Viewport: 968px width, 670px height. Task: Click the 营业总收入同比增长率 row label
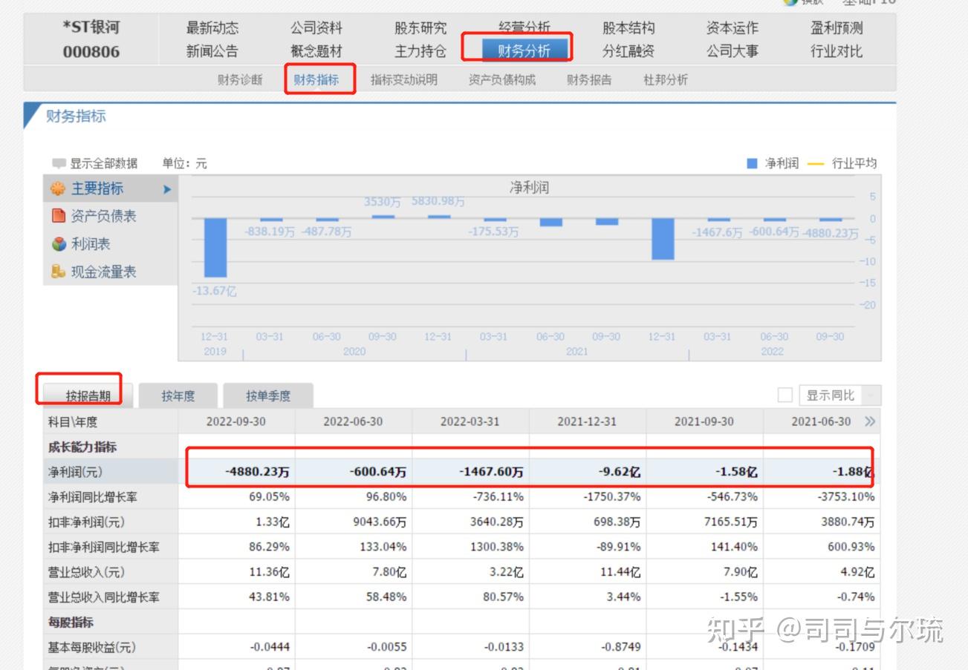click(x=103, y=597)
